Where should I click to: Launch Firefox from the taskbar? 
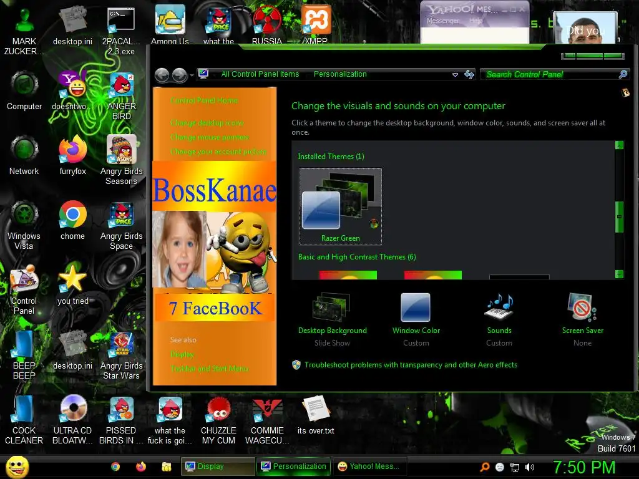coord(141,467)
